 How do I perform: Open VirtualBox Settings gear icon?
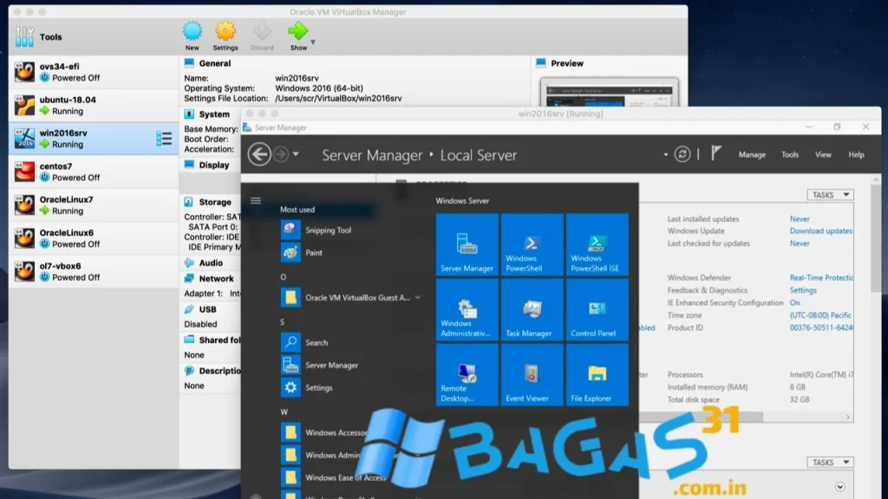tap(225, 32)
